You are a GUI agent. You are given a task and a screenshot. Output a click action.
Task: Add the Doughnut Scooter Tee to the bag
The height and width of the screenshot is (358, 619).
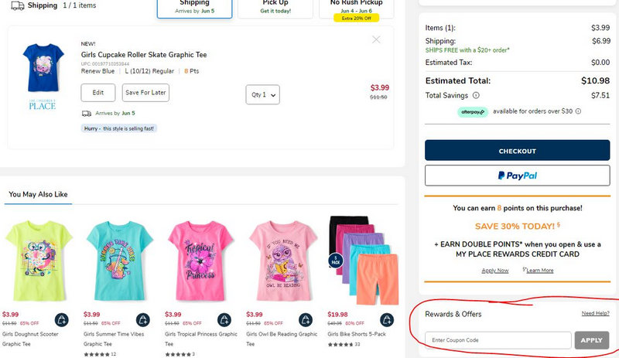pos(61,319)
